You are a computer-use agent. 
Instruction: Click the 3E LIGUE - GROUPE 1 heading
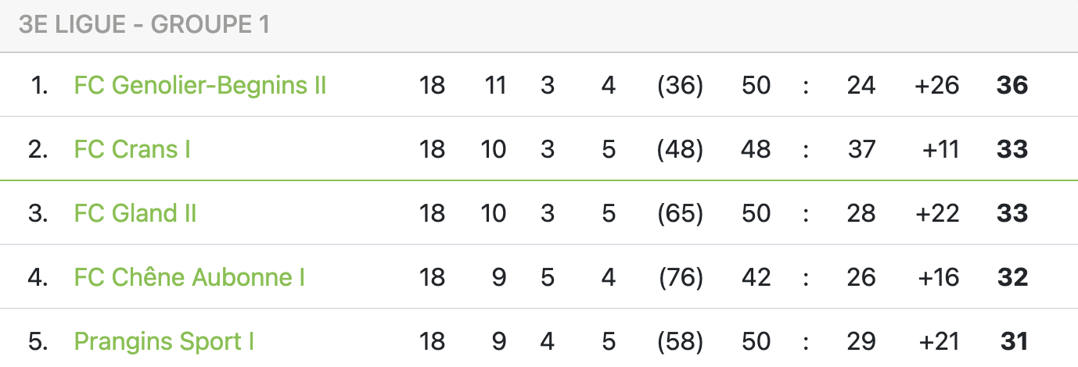pyautogui.click(x=144, y=25)
